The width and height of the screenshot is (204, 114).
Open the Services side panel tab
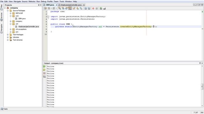coord(1,17)
